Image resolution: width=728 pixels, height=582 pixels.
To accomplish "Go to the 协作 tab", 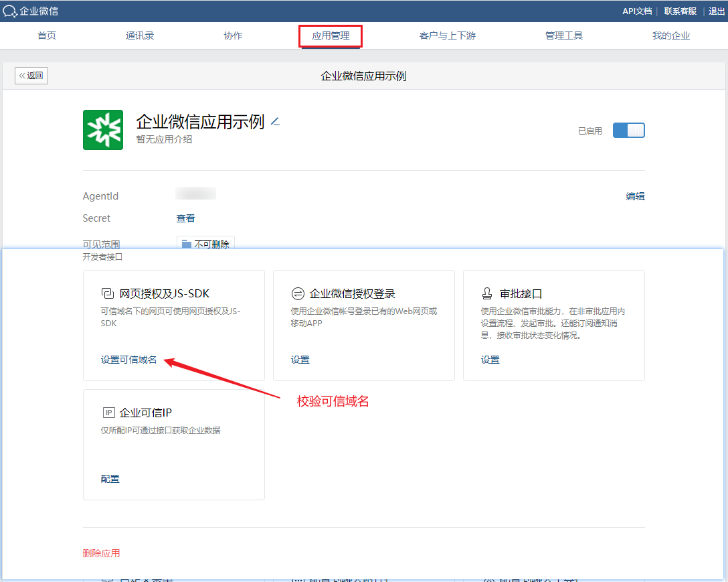I will point(233,35).
